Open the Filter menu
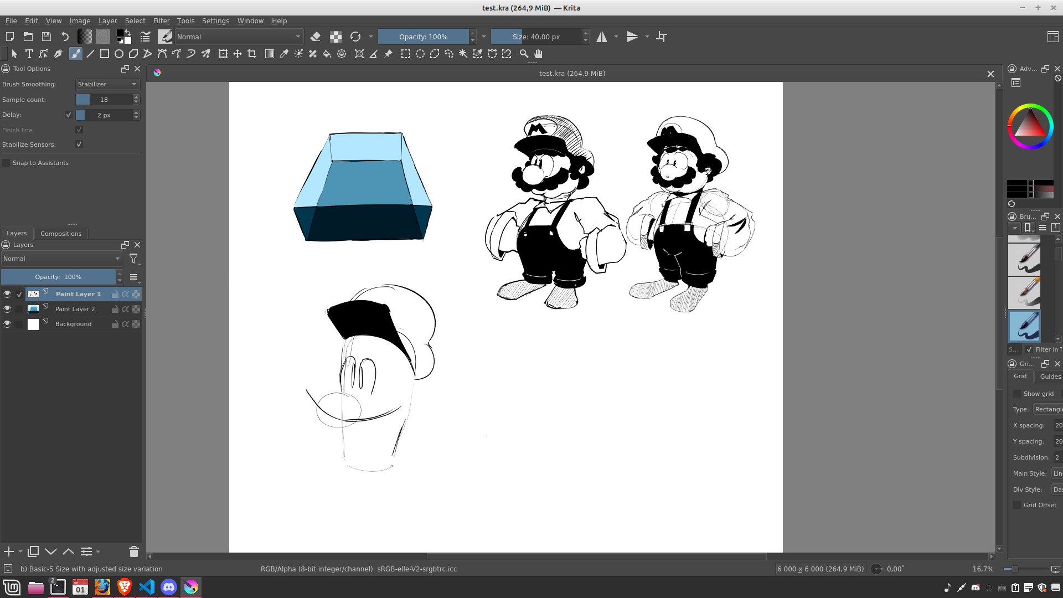Screen dimensions: 1063x598 (161, 20)
